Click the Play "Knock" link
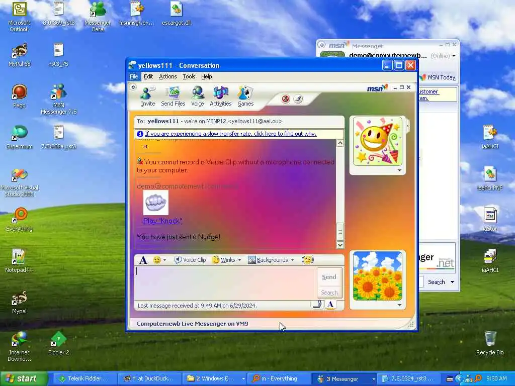The width and height of the screenshot is (515, 386). tap(162, 221)
